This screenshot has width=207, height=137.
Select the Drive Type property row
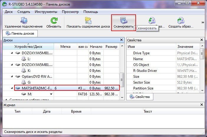click(163, 53)
